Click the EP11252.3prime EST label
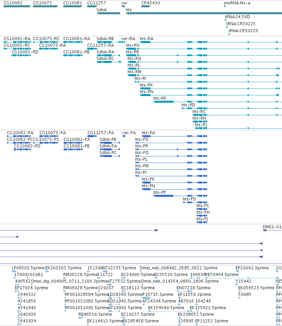 (212, 321)
